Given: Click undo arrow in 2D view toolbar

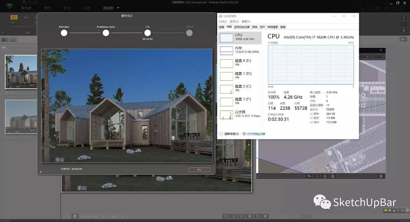Looking at the screenshot, I should pos(309,176).
